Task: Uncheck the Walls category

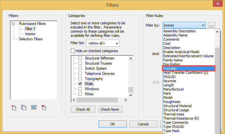Action: point(80,84)
